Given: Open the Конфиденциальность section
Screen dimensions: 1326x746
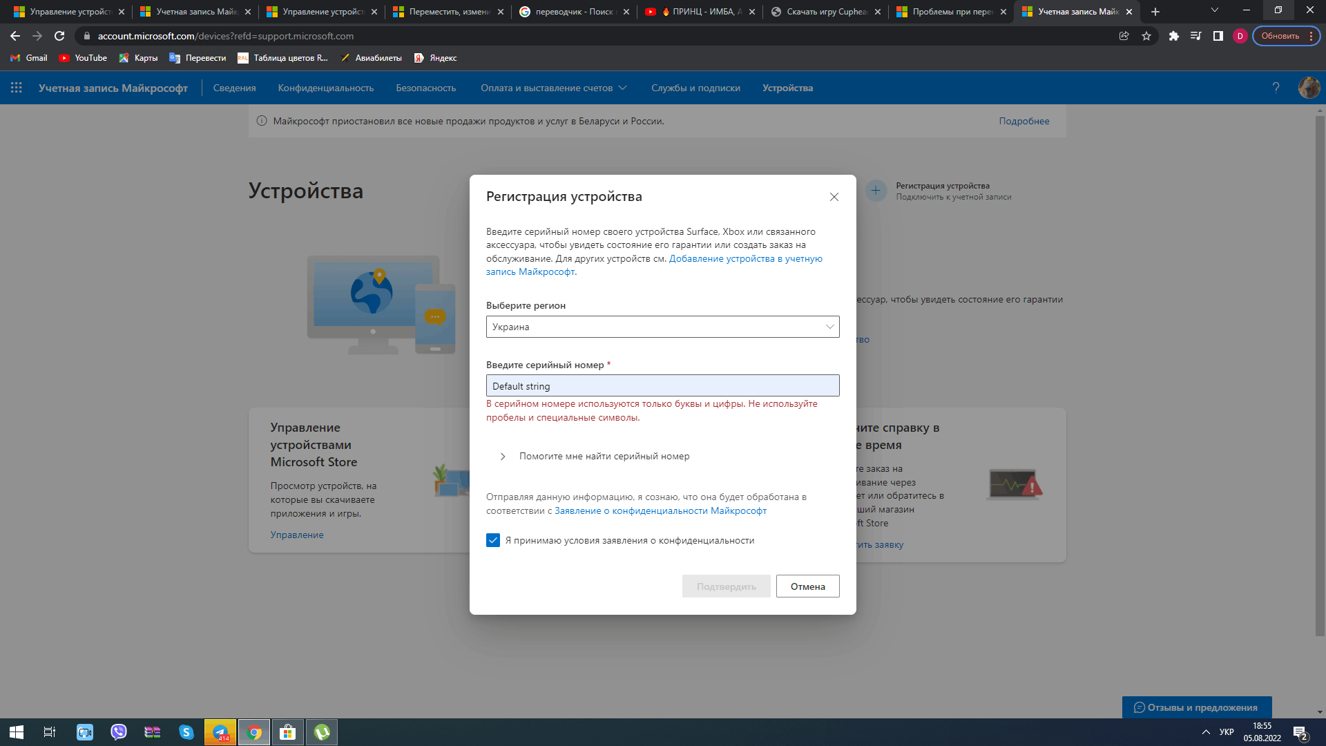Looking at the screenshot, I should [325, 88].
